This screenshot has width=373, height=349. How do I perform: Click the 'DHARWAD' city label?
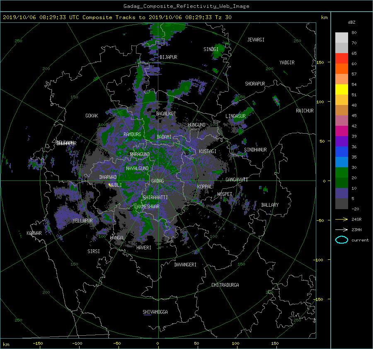click(x=108, y=177)
